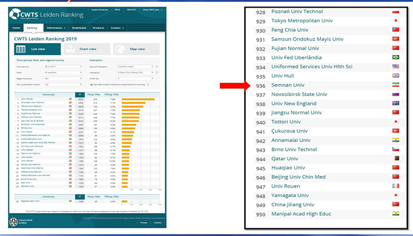This screenshot has width=413, height=236.
Task: Click Brazil flag beside Univ Fed Uberlândia
Action: [396, 57]
